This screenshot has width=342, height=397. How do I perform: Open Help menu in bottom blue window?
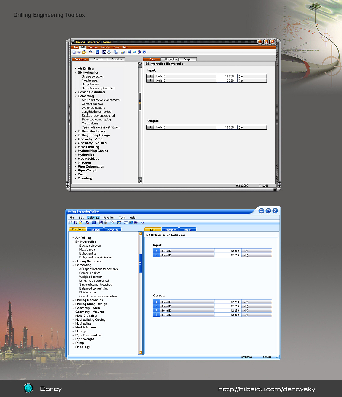pyautogui.click(x=133, y=217)
